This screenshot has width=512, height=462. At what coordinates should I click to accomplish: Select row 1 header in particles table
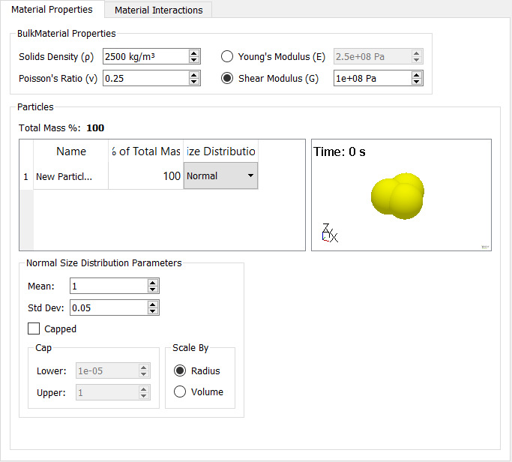(25, 176)
